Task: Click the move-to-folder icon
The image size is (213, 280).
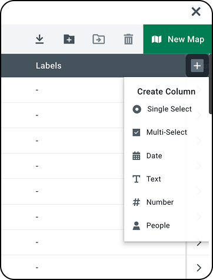Action: pyautogui.click(x=98, y=39)
